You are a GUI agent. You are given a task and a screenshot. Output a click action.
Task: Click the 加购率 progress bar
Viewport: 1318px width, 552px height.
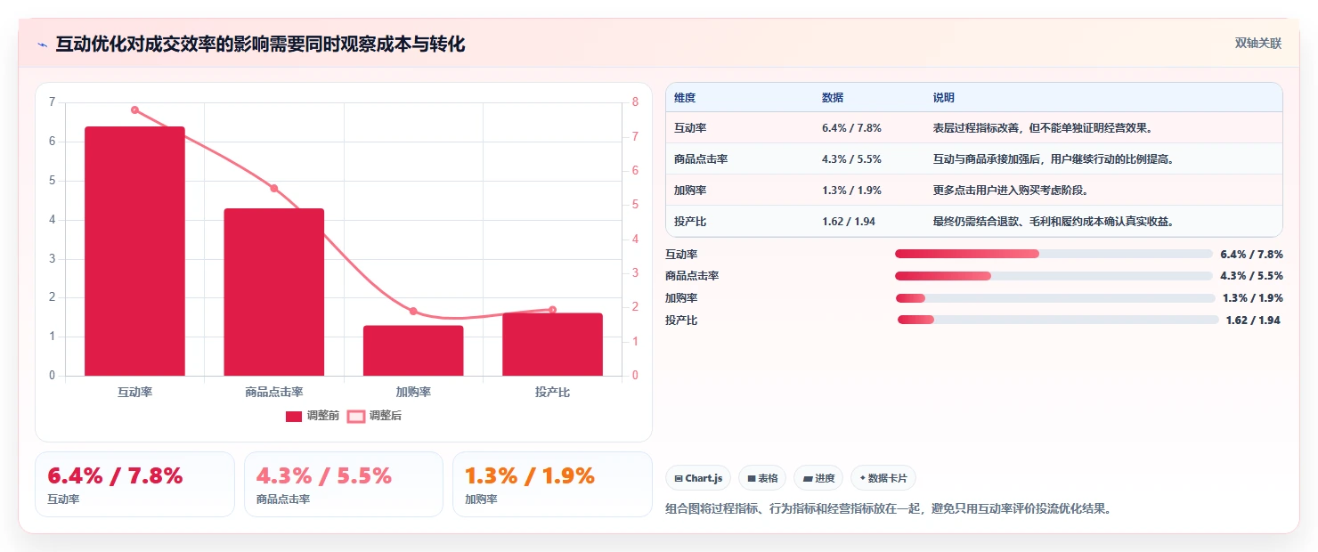(1055, 298)
